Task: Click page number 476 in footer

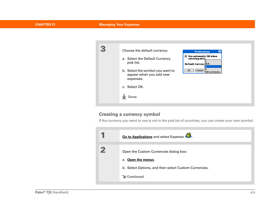Action: click(x=253, y=192)
